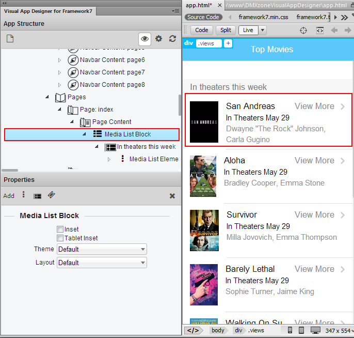Open the window size 347 x 554 dropdown
The image size is (354, 338).
pos(339,331)
